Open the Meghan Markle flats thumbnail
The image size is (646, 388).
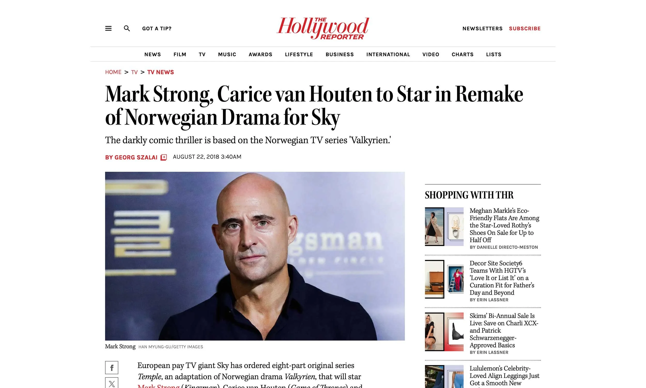(x=444, y=227)
